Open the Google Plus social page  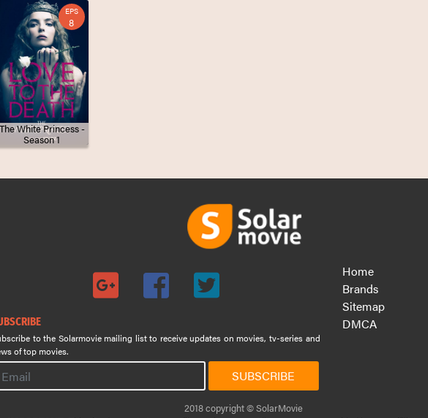106,285
